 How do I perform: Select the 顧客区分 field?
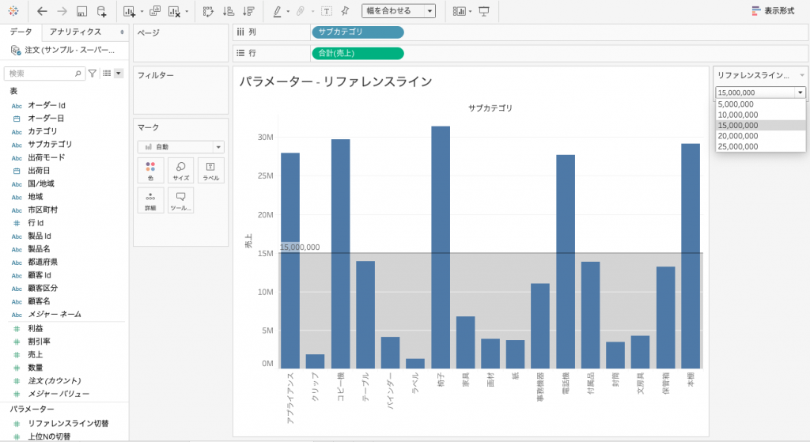click(43, 288)
